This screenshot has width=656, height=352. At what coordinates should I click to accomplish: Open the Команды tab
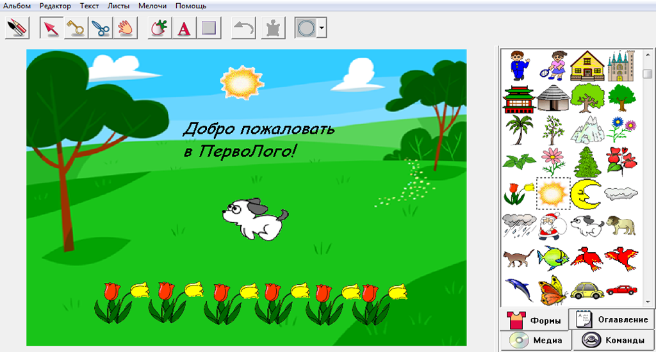(x=612, y=340)
